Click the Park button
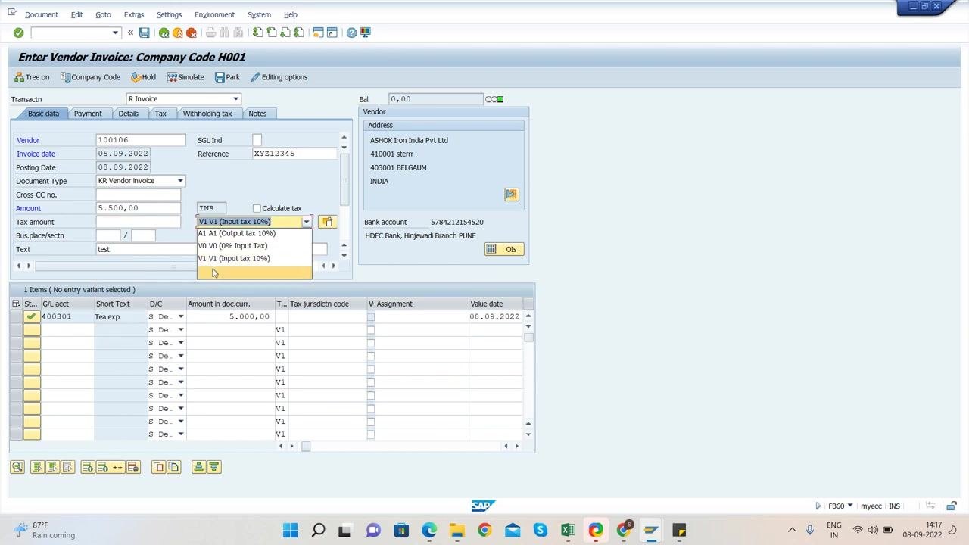The image size is (969, 545). pos(227,77)
